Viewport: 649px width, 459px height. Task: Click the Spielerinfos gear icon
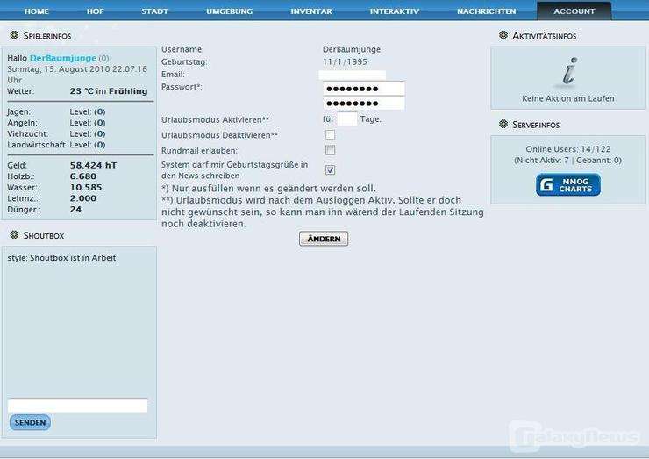(14, 36)
